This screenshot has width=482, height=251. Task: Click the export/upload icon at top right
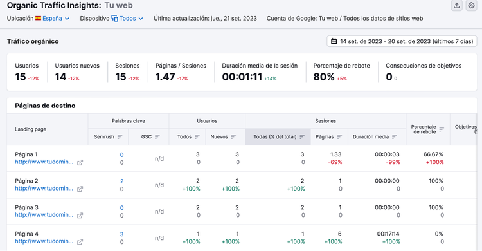click(x=456, y=5)
